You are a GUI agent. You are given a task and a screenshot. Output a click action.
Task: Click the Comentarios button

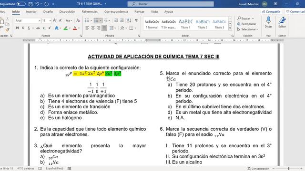pyautogui.click(x=295, y=11)
